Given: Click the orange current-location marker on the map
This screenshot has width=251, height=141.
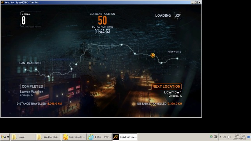Looking at the screenshot, I should pyautogui.click(x=153, y=55).
